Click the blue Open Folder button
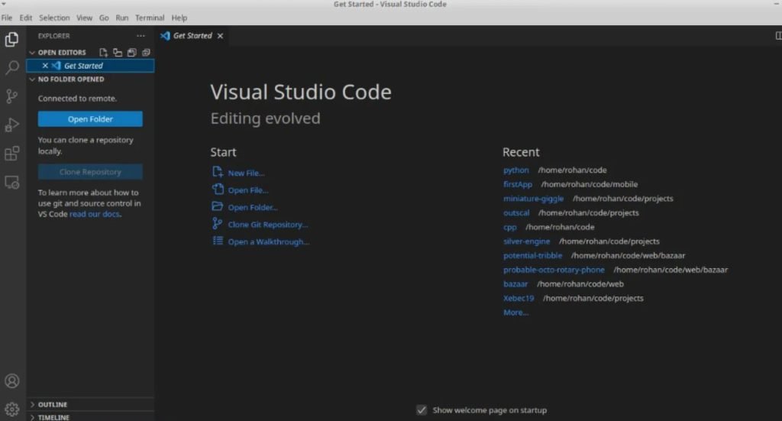The image size is (782, 421). pos(90,118)
